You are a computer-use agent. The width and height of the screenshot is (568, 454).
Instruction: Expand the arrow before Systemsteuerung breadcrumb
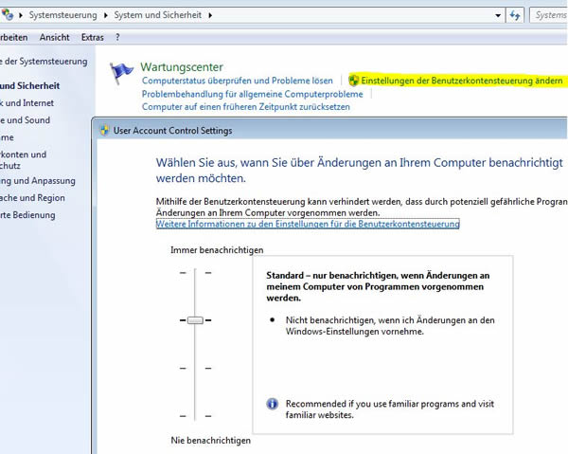pyautogui.click(x=21, y=15)
